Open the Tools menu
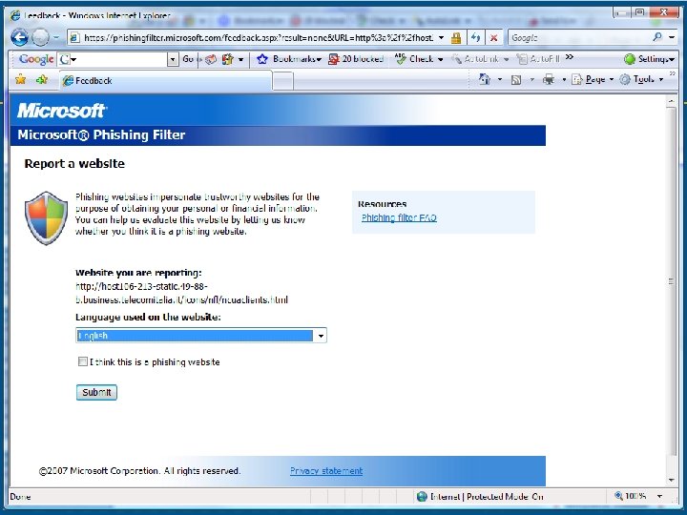This screenshot has width=687, height=515. pyautogui.click(x=641, y=80)
